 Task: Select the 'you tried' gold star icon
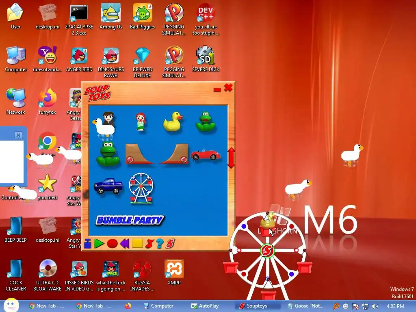coord(47,187)
